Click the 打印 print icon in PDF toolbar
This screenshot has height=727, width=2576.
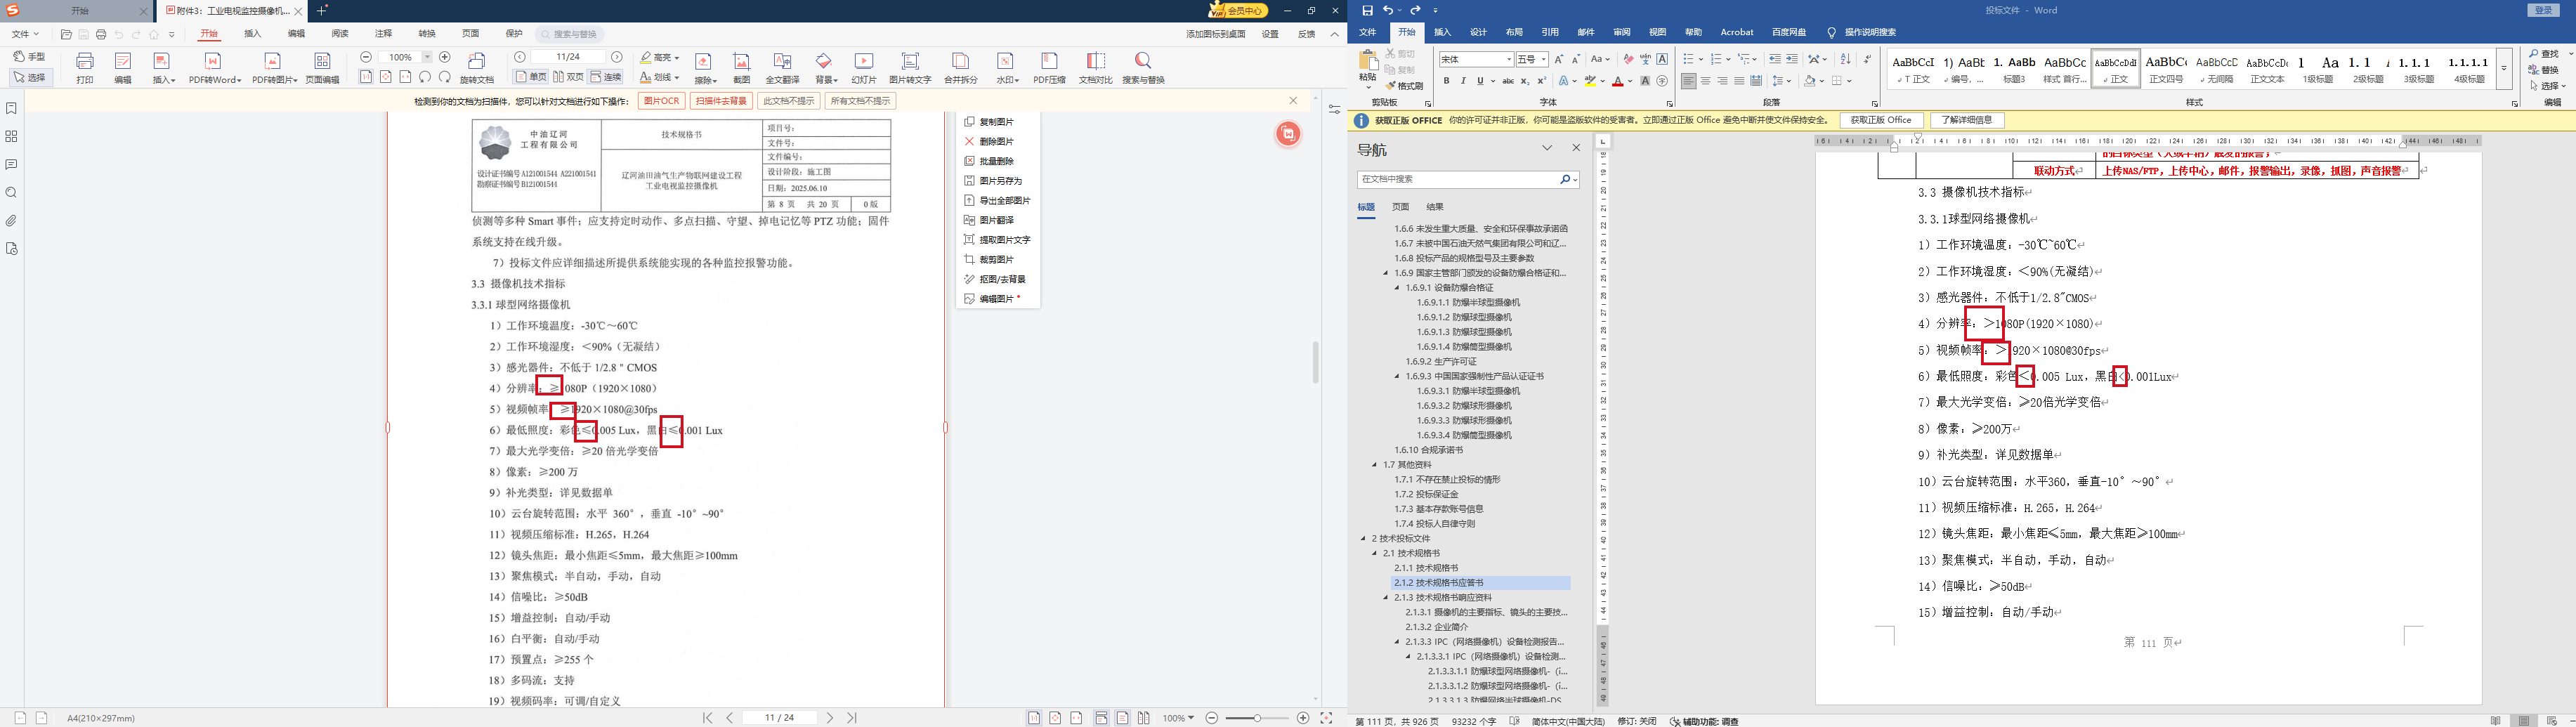tap(85, 67)
